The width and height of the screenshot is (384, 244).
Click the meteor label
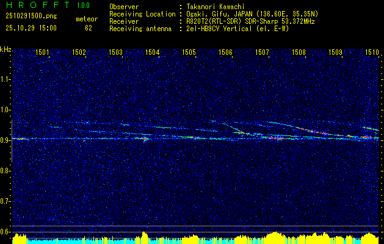pos(87,19)
